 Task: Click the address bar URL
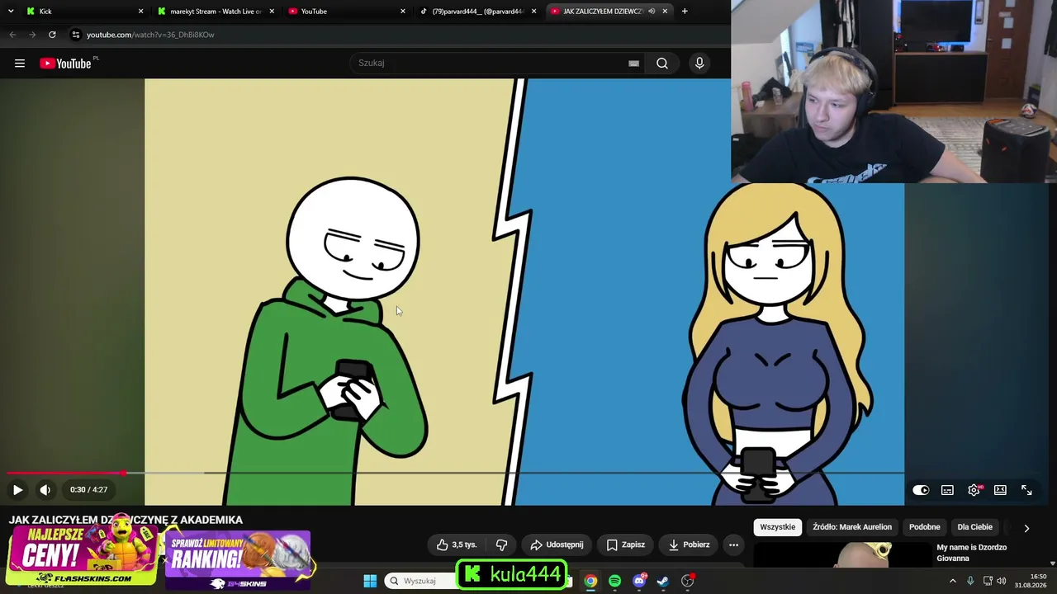point(150,35)
